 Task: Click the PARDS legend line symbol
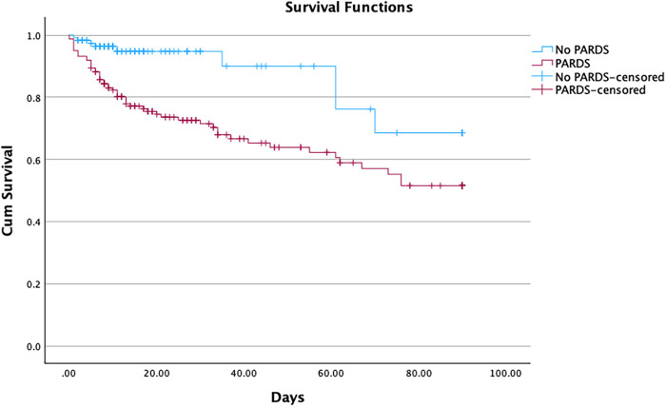[x=542, y=63]
